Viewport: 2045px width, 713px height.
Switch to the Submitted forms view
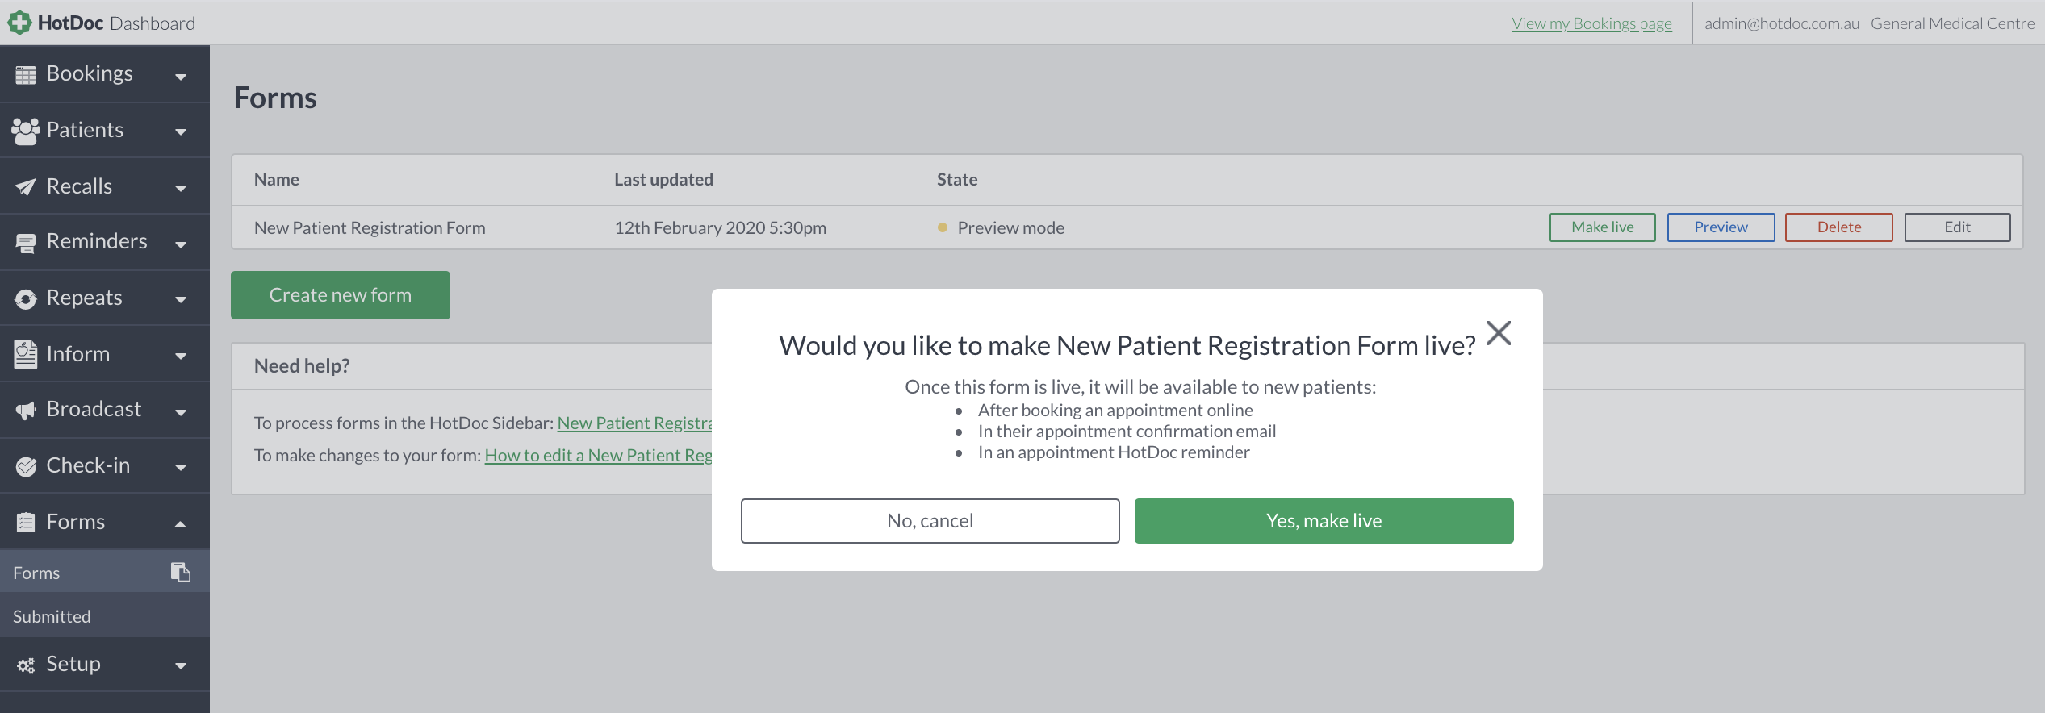[52, 615]
